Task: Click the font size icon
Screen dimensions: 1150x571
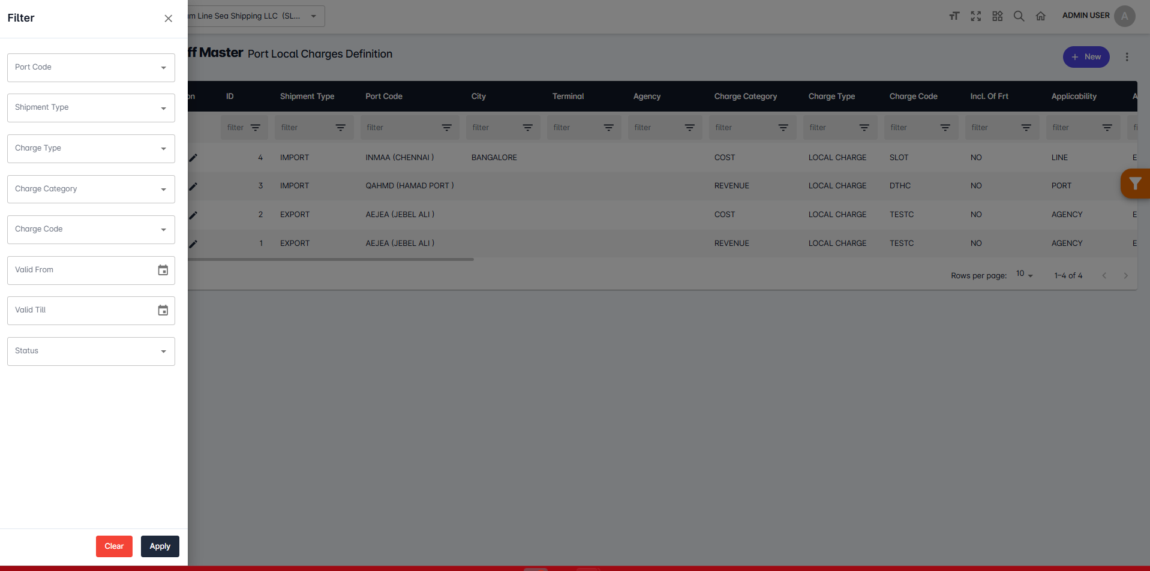Action: click(x=954, y=16)
